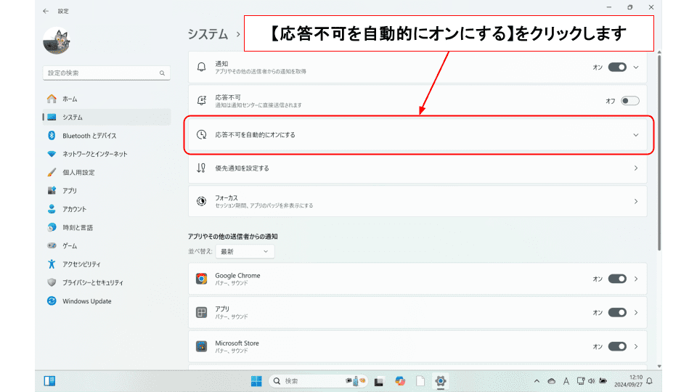Screen dimensions: 697x392
Task: Open the Settings gear icon on taskbar
Action: coord(440,381)
